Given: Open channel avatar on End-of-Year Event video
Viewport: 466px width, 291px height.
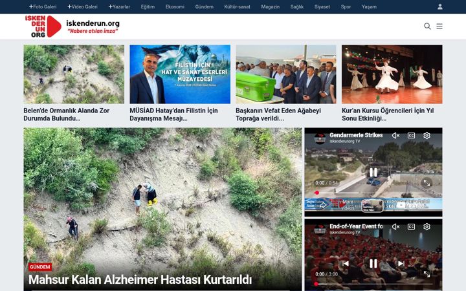Looking at the screenshot, I should 320,230.
